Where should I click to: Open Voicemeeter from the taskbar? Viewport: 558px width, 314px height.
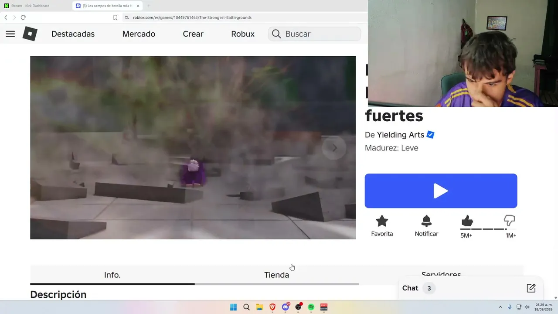[324, 307]
